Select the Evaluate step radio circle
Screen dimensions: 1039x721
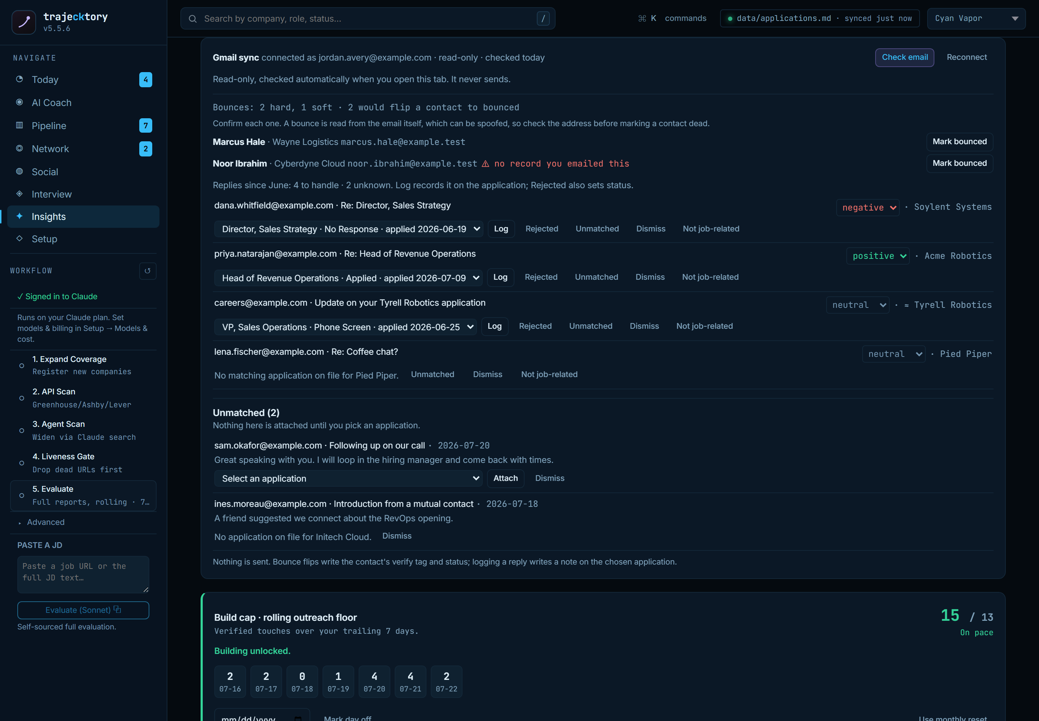22,496
